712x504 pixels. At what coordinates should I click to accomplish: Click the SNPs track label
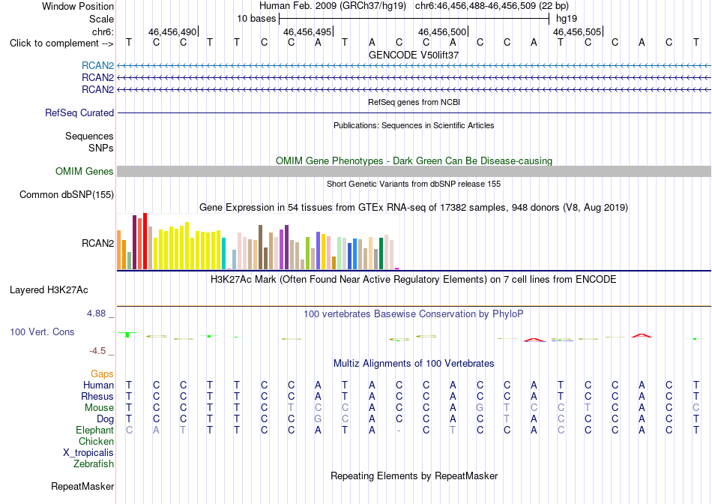101,148
